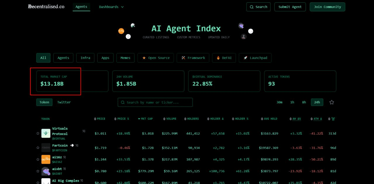Viewport: 374px width, 184px height.
Task: Click the favorites star icon beside the 24h button
Action: point(332,102)
